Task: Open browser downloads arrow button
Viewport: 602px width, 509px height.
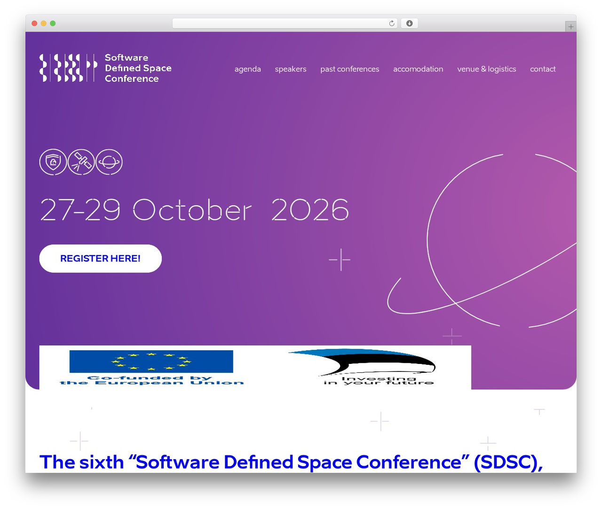Action: [409, 23]
